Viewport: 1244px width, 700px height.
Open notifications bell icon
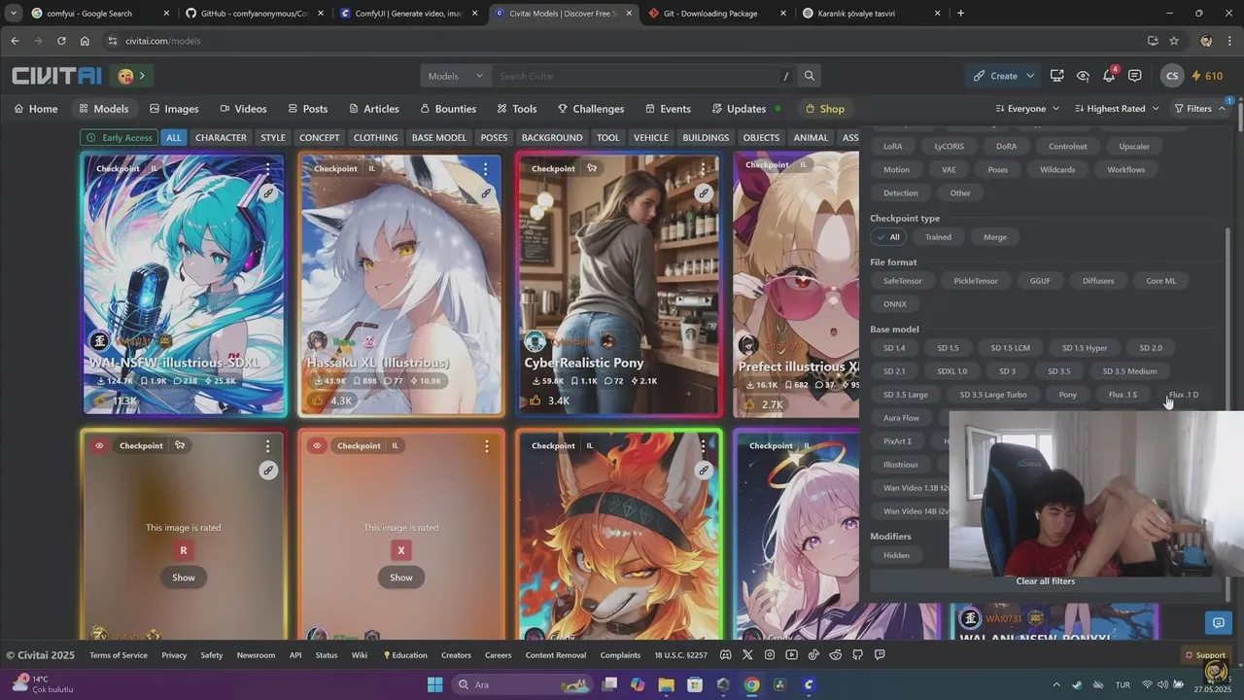click(x=1109, y=76)
